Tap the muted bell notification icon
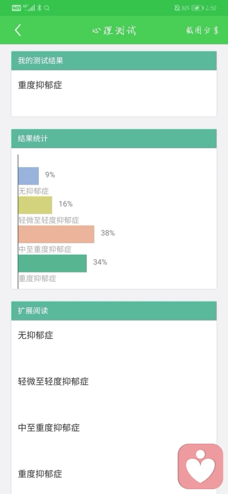This screenshot has height=494, width=228. pyautogui.click(x=177, y=8)
